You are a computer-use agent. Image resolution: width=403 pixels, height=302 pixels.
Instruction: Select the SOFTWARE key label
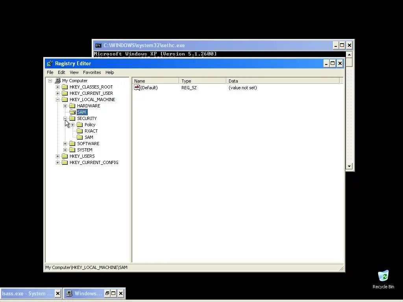pos(88,144)
